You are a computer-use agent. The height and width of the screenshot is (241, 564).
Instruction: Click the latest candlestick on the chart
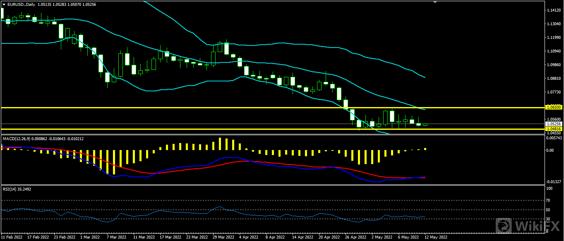point(425,124)
